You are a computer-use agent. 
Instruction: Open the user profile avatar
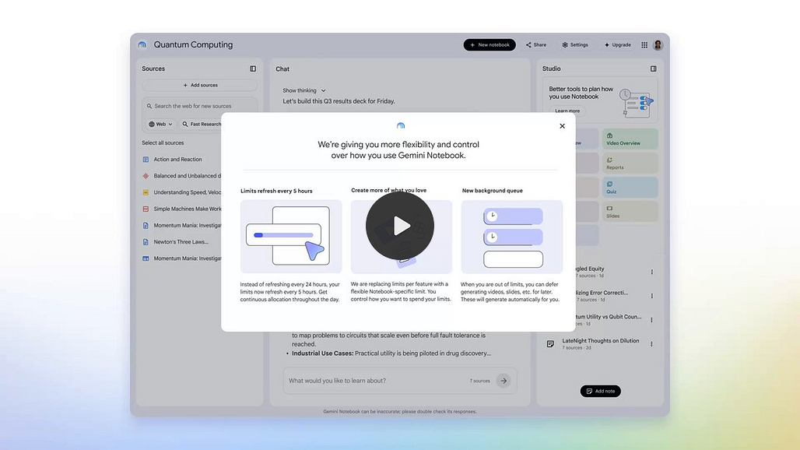click(x=658, y=45)
